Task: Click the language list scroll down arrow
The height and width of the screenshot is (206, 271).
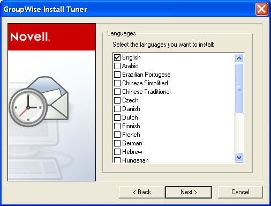Action: [x=239, y=158]
